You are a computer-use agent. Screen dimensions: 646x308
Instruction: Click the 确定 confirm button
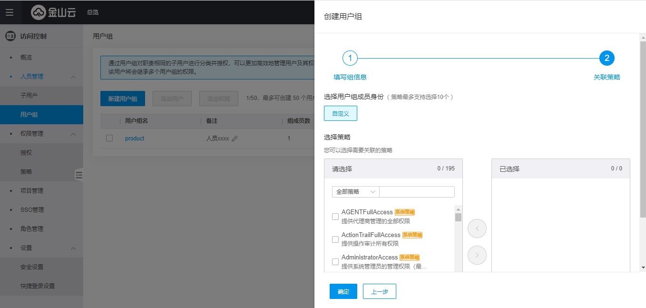pyautogui.click(x=343, y=291)
